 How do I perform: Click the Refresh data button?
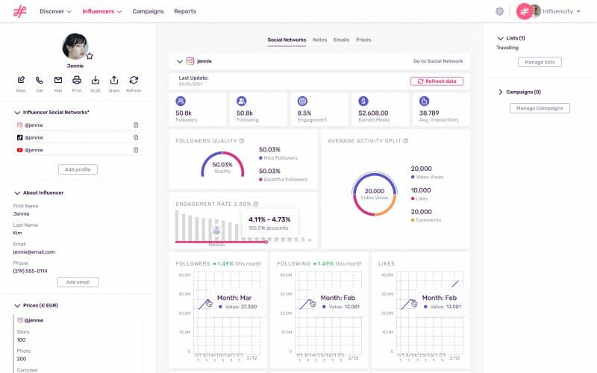[437, 81]
